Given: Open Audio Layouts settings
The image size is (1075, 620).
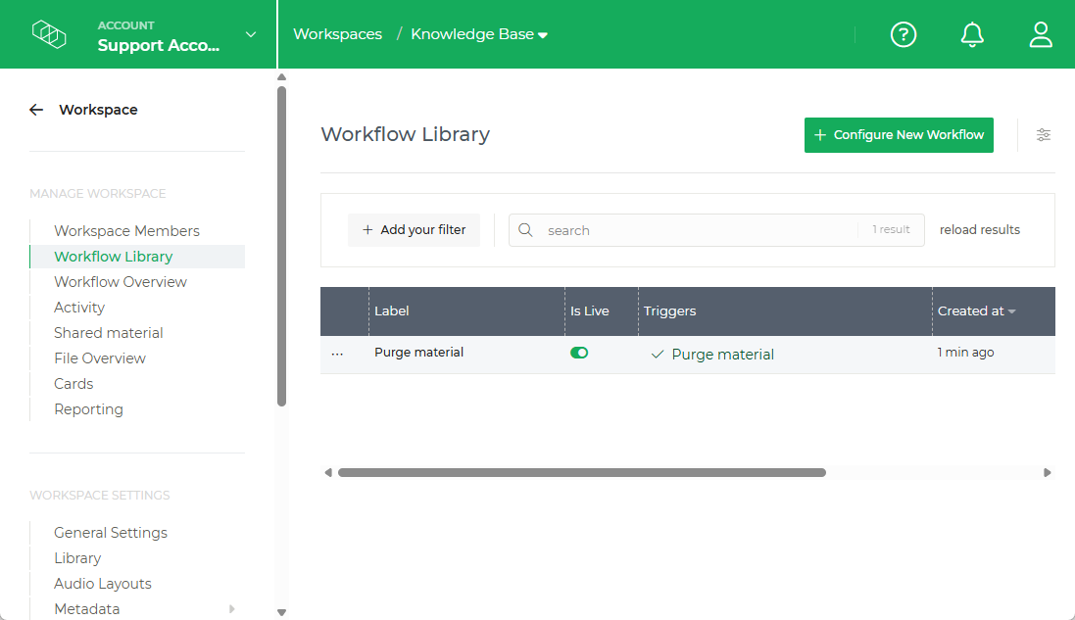Looking at the screenshot, I should [103, 583].
